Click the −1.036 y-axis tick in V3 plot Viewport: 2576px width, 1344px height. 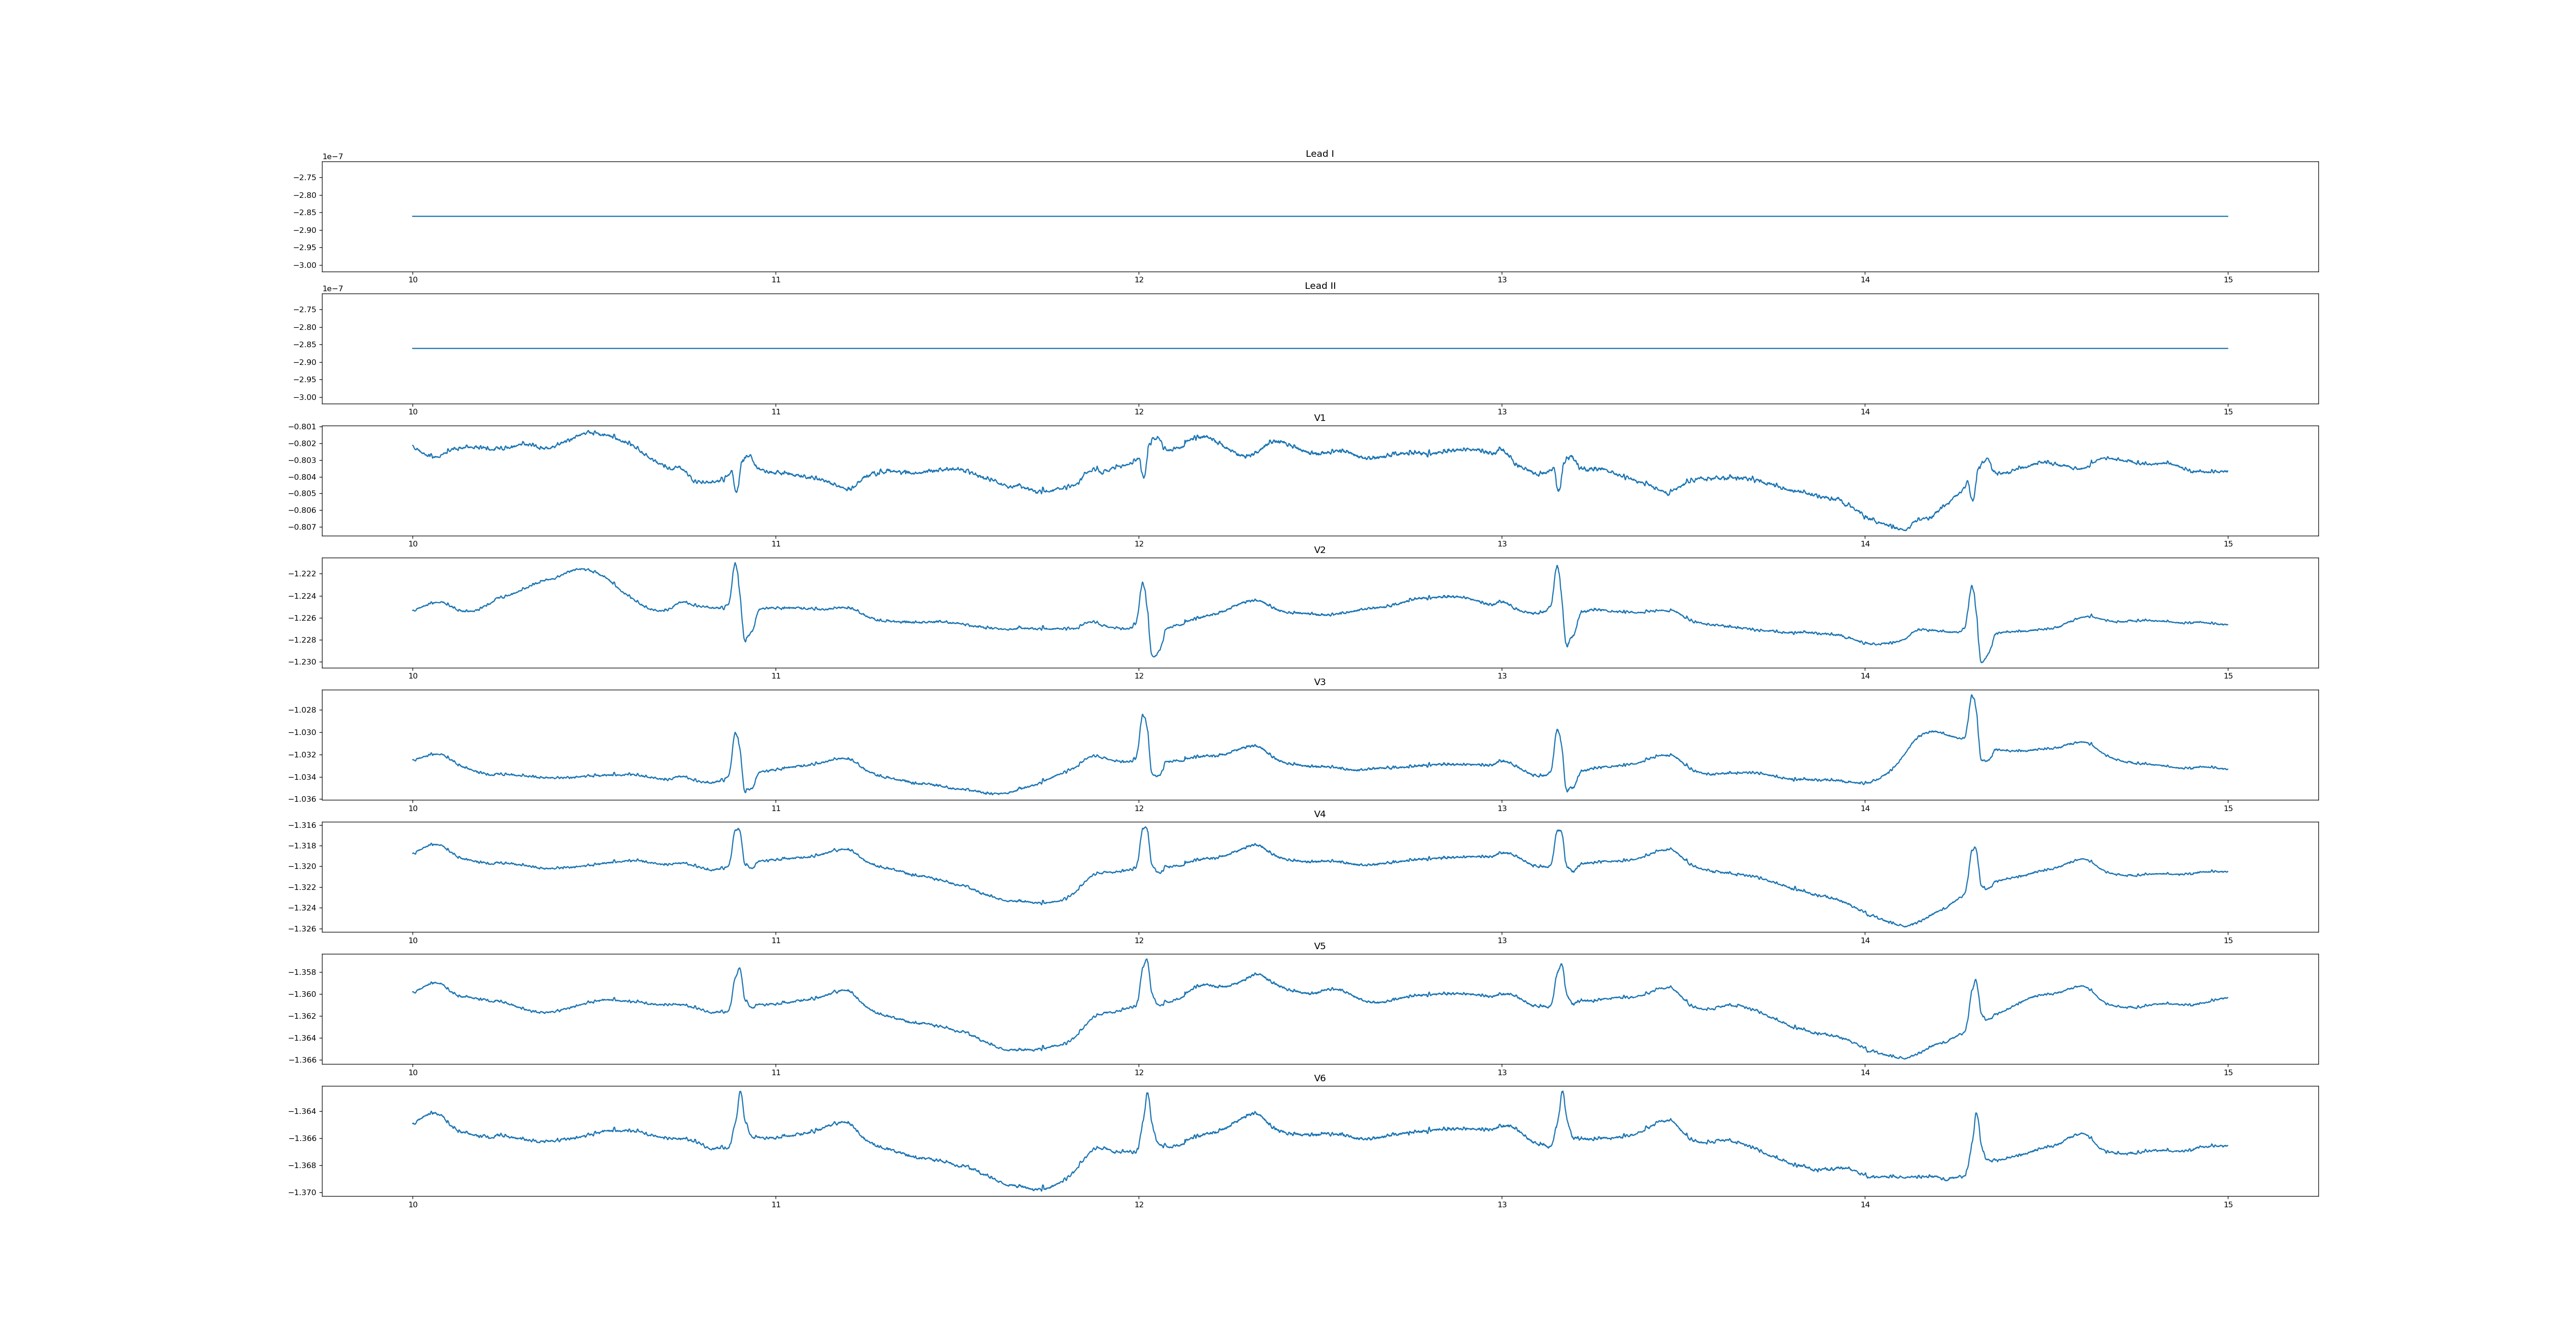click(x=303, y=799)
